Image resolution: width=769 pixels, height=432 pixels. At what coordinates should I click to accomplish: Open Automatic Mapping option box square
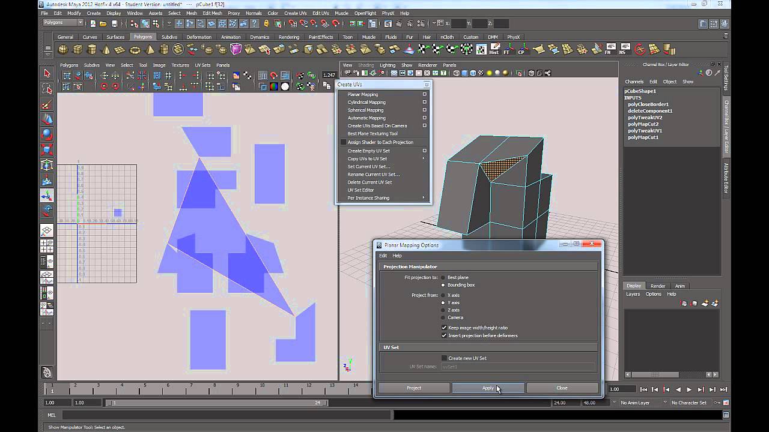(424, 118)
